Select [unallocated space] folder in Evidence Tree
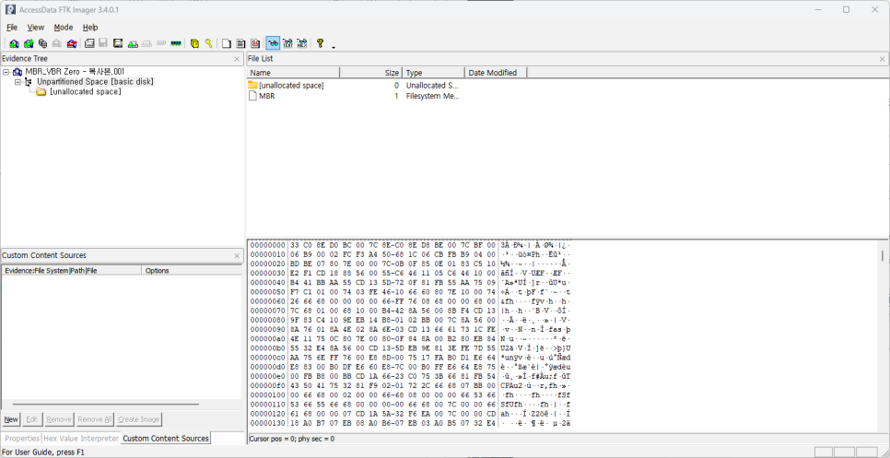Image resolution: width=890 pixels, height=458 pixels. (85, 92)
